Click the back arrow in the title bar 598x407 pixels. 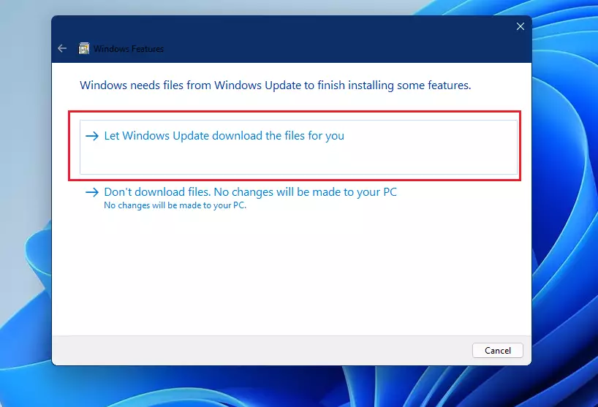(62, 49)
